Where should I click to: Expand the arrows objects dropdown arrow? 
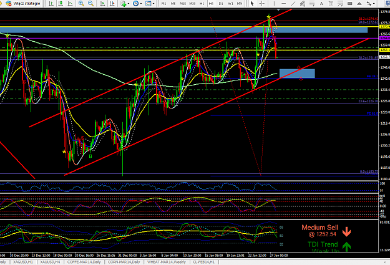(374, 4)
